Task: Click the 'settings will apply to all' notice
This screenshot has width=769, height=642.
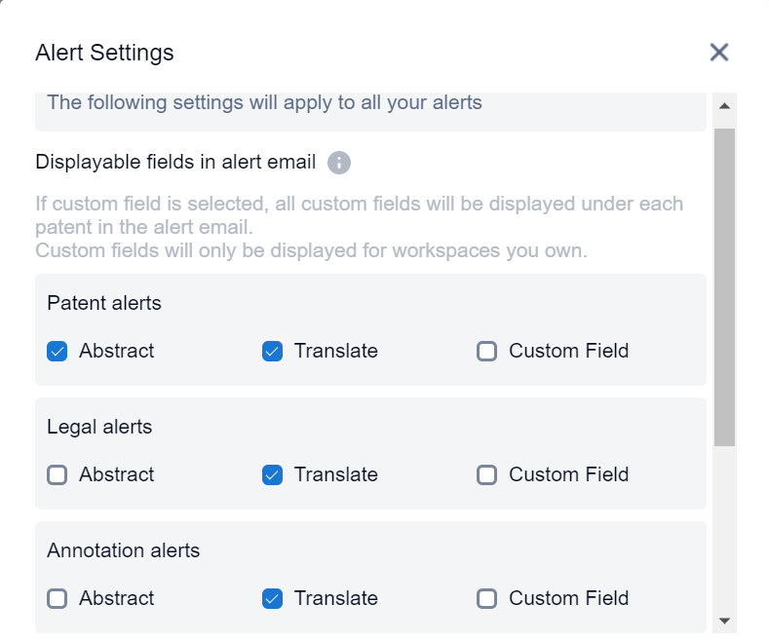Action: point(264,102)
